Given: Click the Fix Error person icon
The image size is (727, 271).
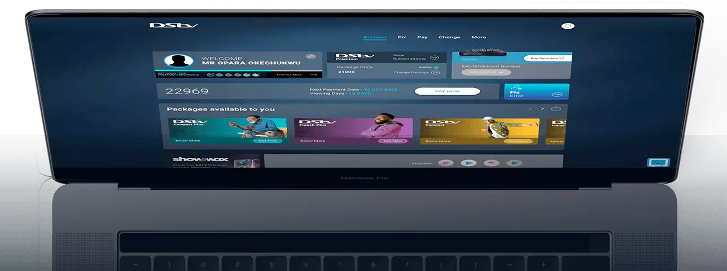Looking at the screenshot, I should click(517, 87).
